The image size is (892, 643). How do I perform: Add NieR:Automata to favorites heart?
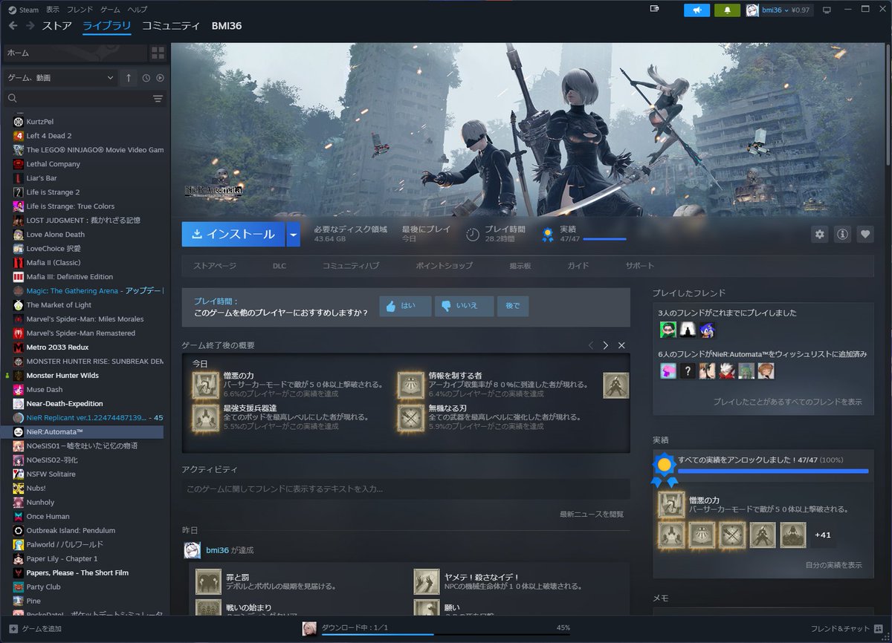864,234
